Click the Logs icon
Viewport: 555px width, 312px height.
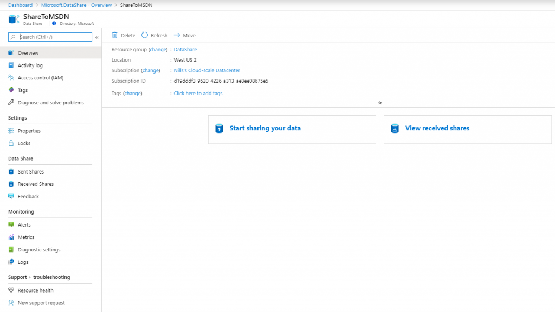coord(11,262)
